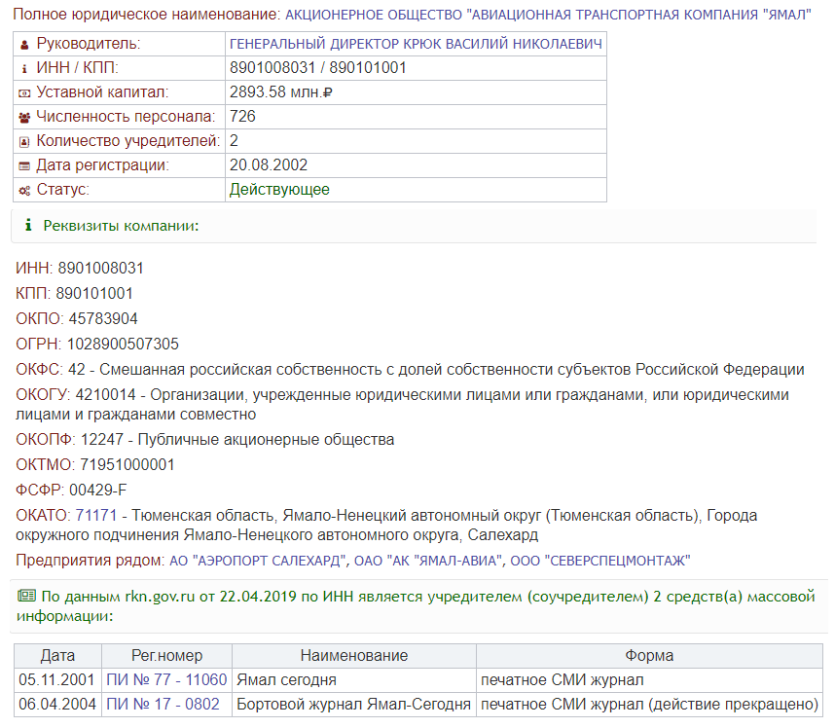The image size is (835, 728).
Task: Click the Рег.номер column header
Action: 166,656
